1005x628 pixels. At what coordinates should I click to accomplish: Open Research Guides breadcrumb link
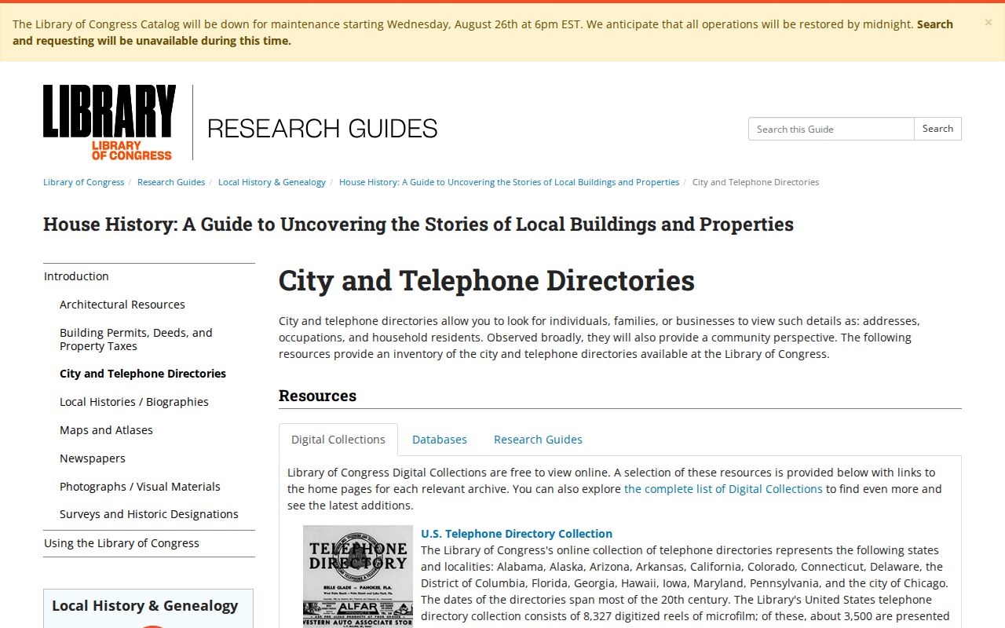click(x=171, y=182)
